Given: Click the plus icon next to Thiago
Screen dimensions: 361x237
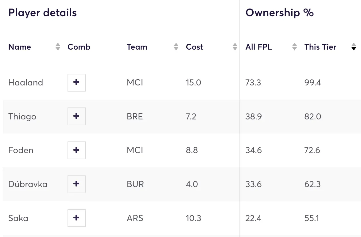Looking at the screenshot, I should (76, 116).
